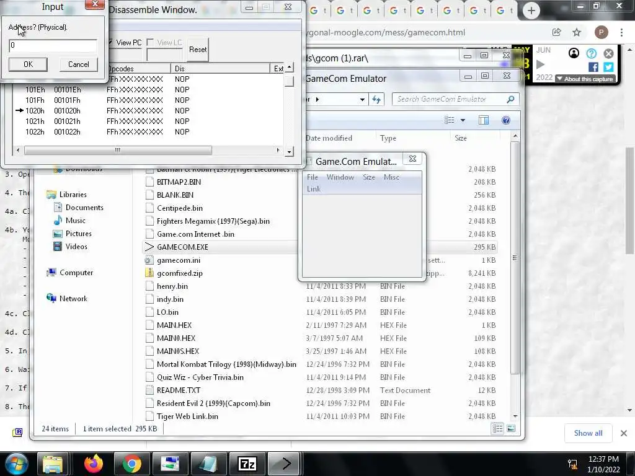
Task: Toggle the preview pane icon
Action: coord(484,120)
